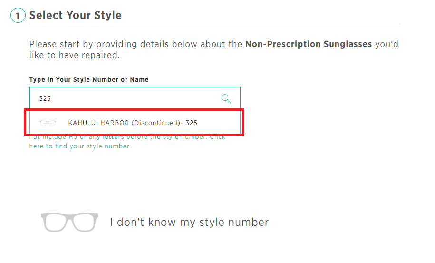
Task: Click the small glasses thumbnail in the suggestion
Action: coord(48,123)
